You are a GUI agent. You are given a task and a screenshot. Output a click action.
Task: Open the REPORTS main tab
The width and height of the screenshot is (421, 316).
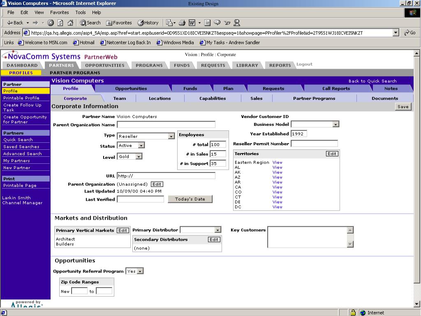click(280, 65)
